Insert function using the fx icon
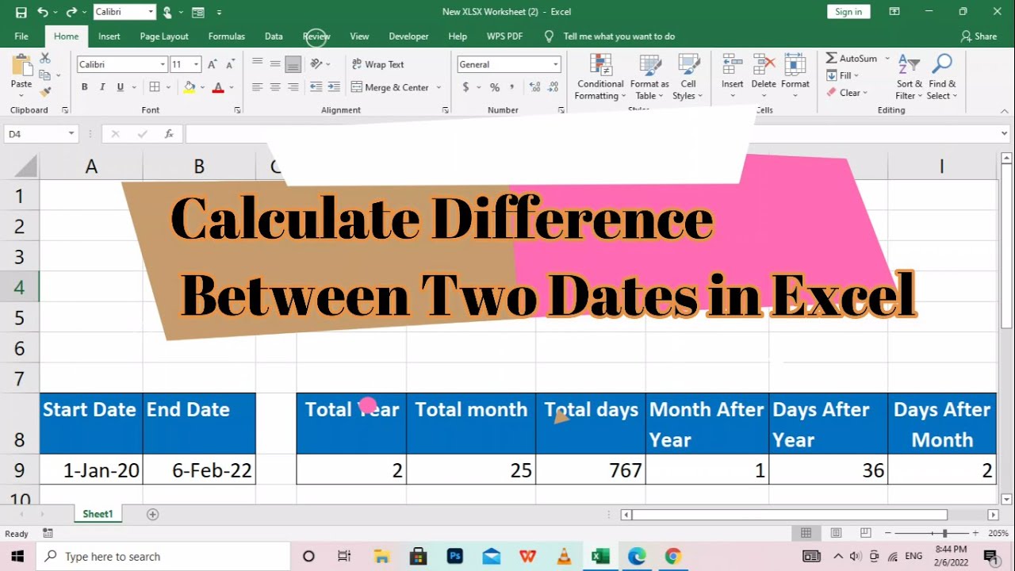Image resolution: width=1015 pixels, height=571 pixels. 169,134
